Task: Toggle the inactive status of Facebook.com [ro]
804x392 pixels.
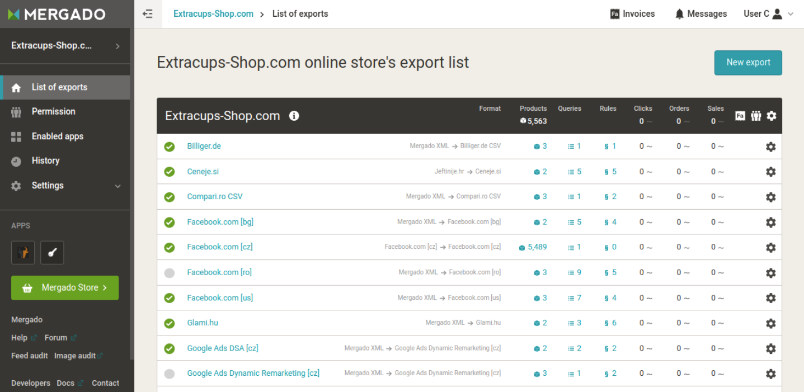Action: (x=170, y=273)
